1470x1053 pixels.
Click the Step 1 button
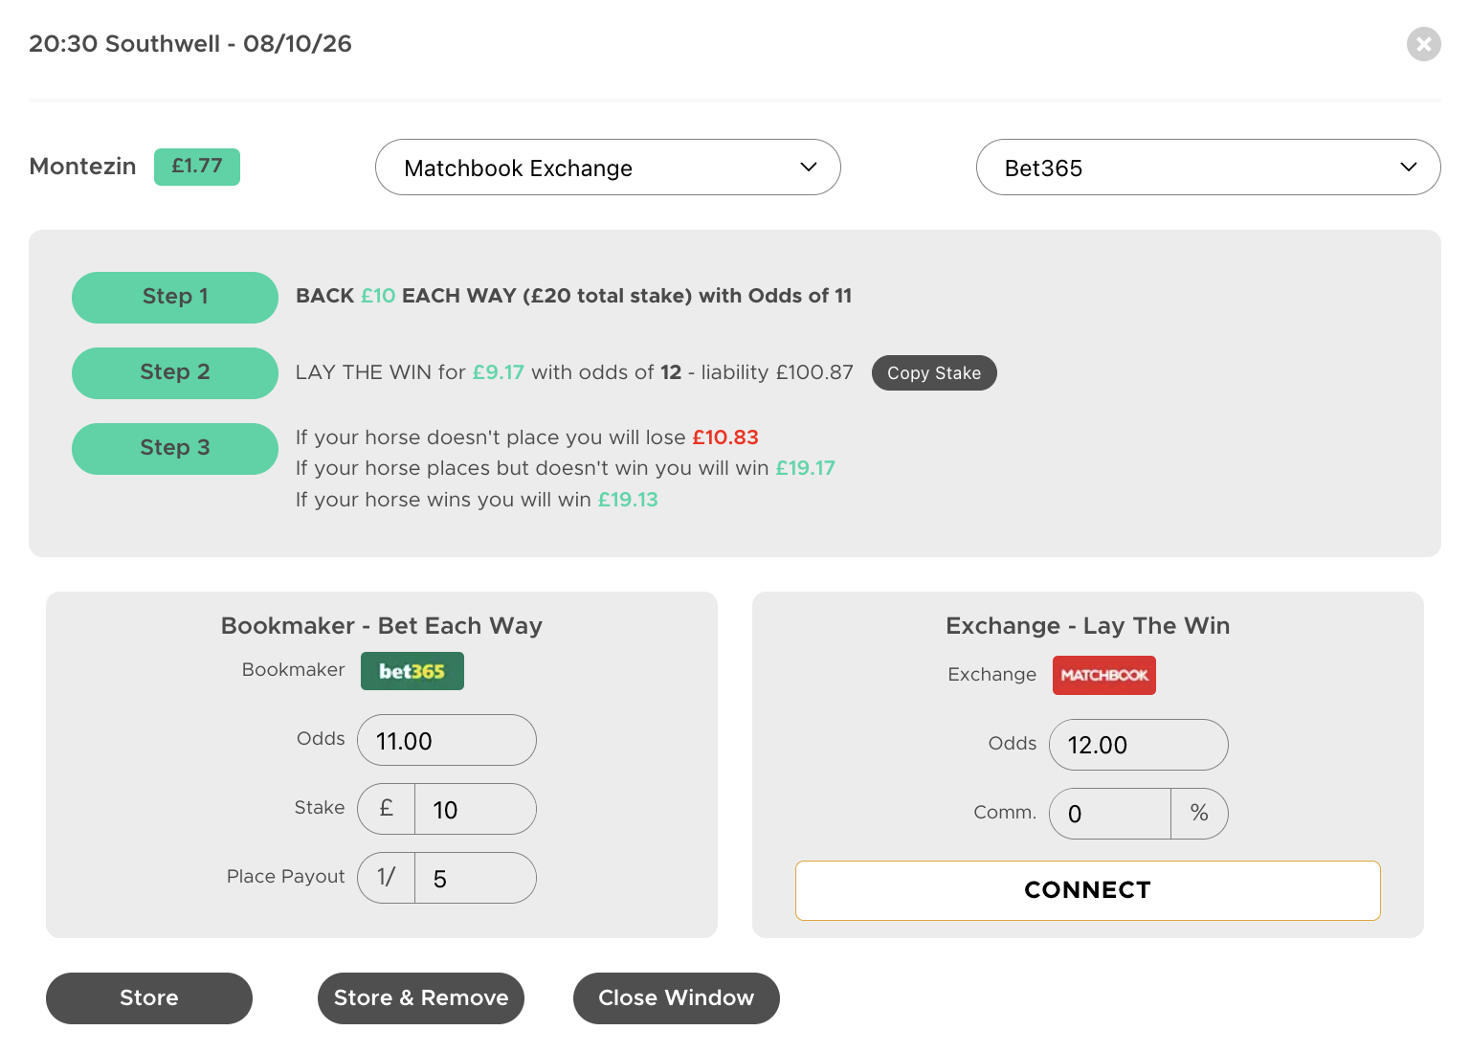point(175,297)
